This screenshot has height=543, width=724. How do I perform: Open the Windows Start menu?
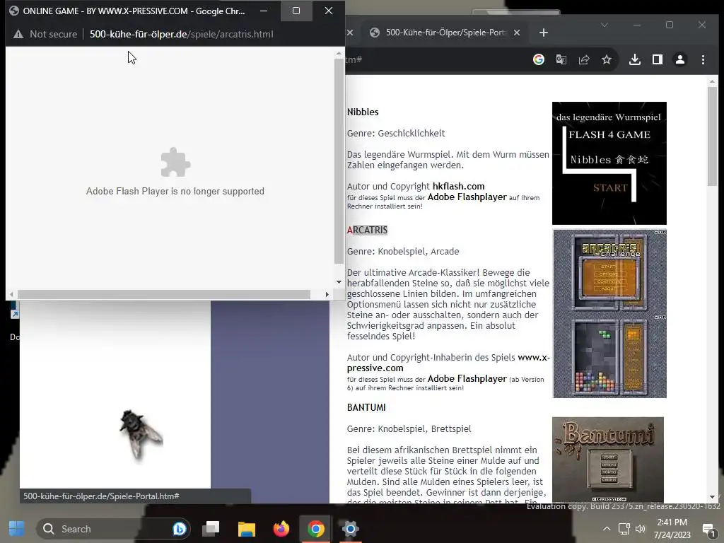click(17, 528)
